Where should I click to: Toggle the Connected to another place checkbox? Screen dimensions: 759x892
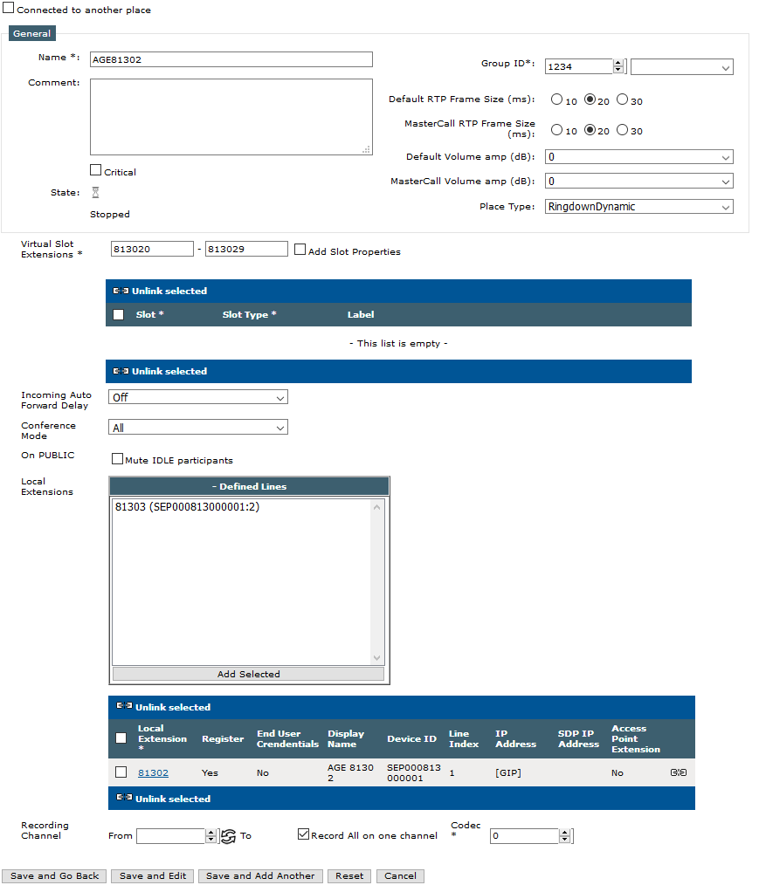pos(9,7)
